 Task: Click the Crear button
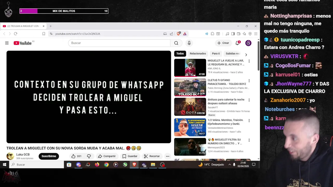223,43
